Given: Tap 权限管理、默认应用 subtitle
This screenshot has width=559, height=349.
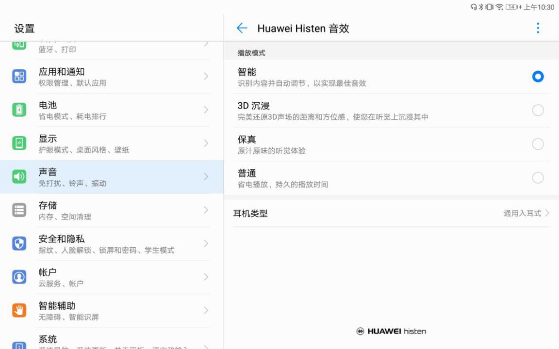Looking at the screenshot, I should (72, 83).
